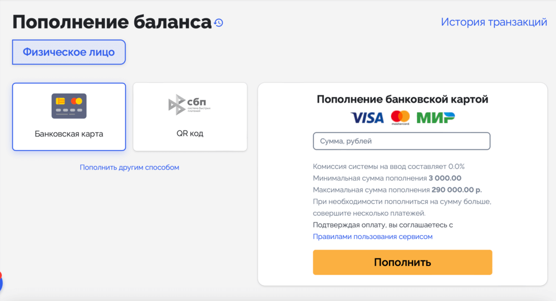Click the blue chat bubble at the bottom left
The height and width of the screenshot is (301, 556).
pyautogui.click(x=1, y=282)
